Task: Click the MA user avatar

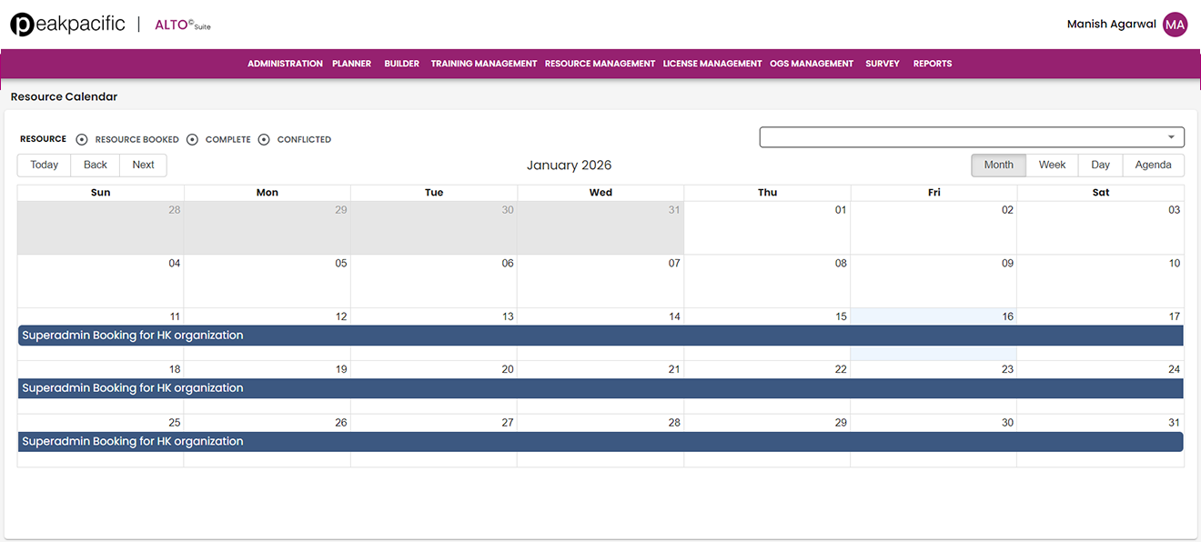Action: (x=1175, y=25)
